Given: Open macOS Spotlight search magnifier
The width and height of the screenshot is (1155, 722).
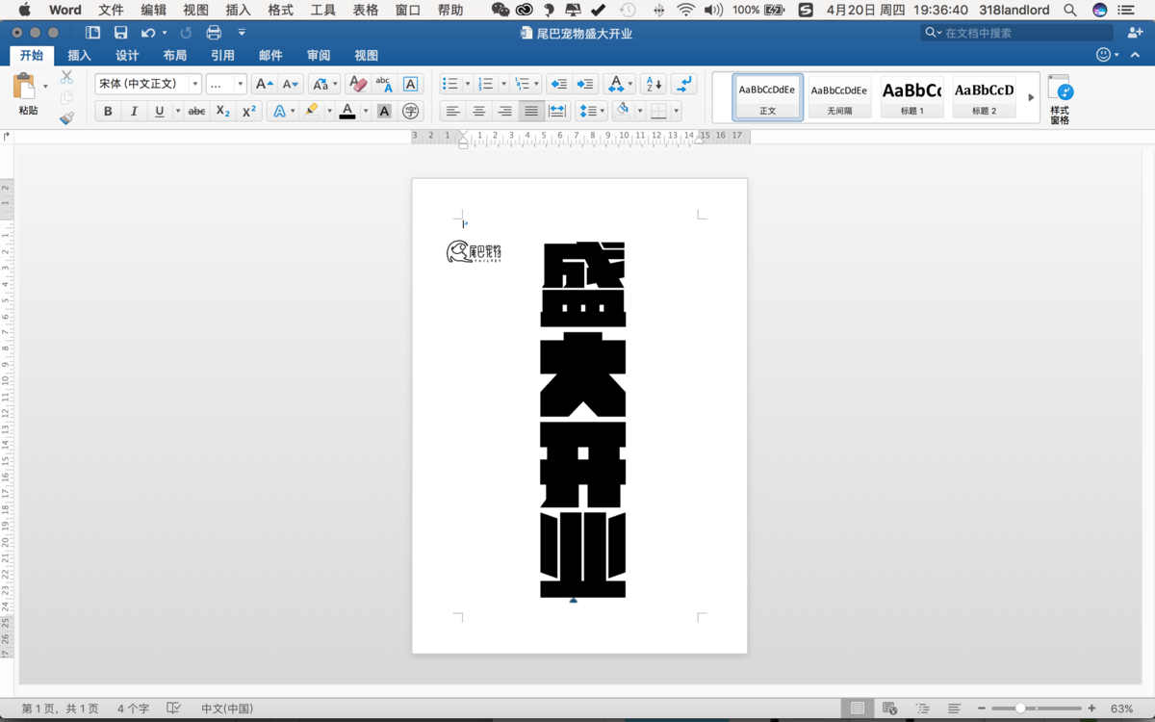Looking at the screenshot, I should coord(1070,10).
